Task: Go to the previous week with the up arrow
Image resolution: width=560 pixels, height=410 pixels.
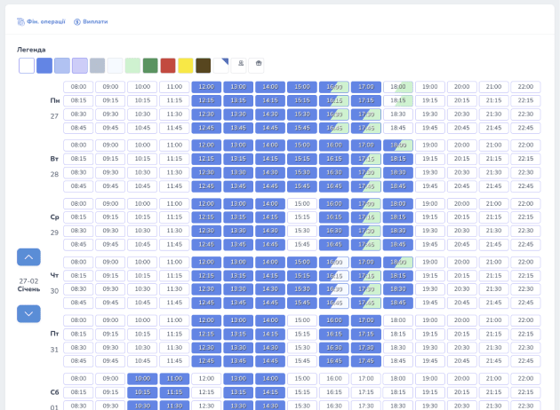Action: click(28, 257)
